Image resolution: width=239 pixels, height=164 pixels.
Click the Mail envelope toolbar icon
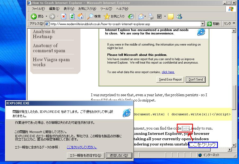tap(141, 16)
